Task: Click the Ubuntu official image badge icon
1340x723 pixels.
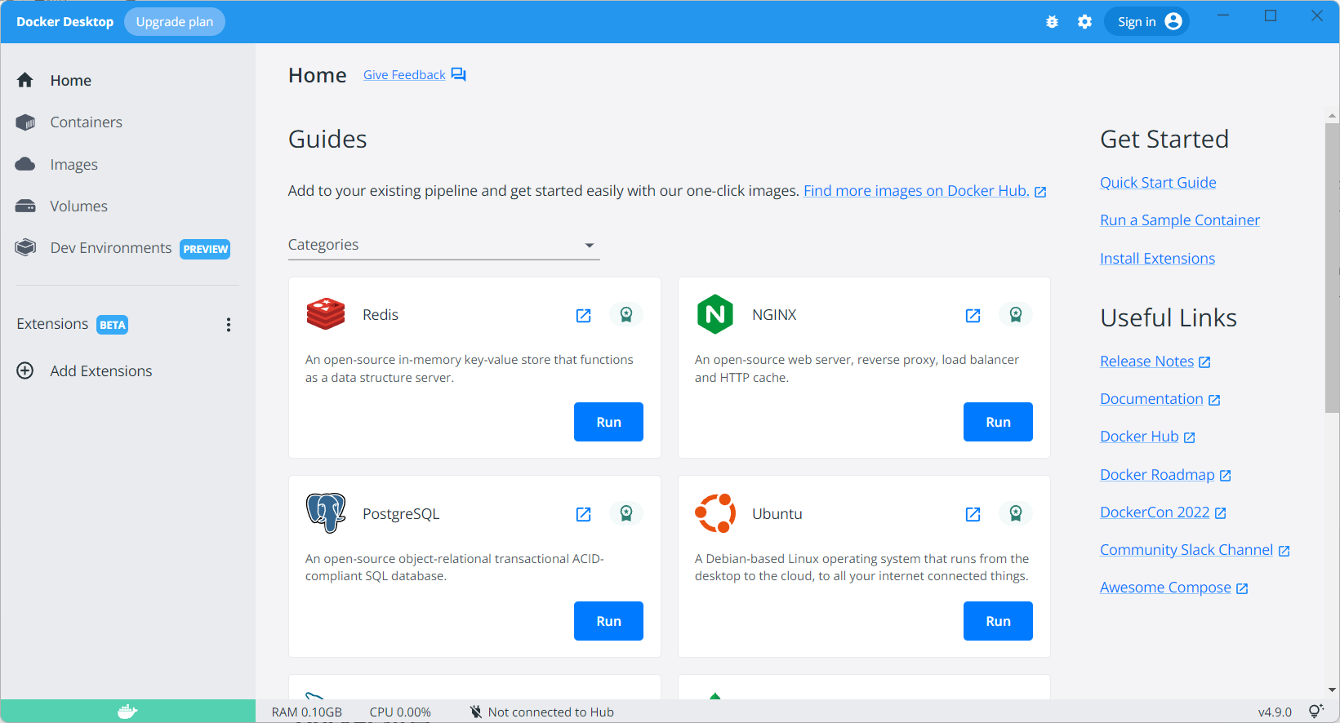Action: pos(1016,513)
